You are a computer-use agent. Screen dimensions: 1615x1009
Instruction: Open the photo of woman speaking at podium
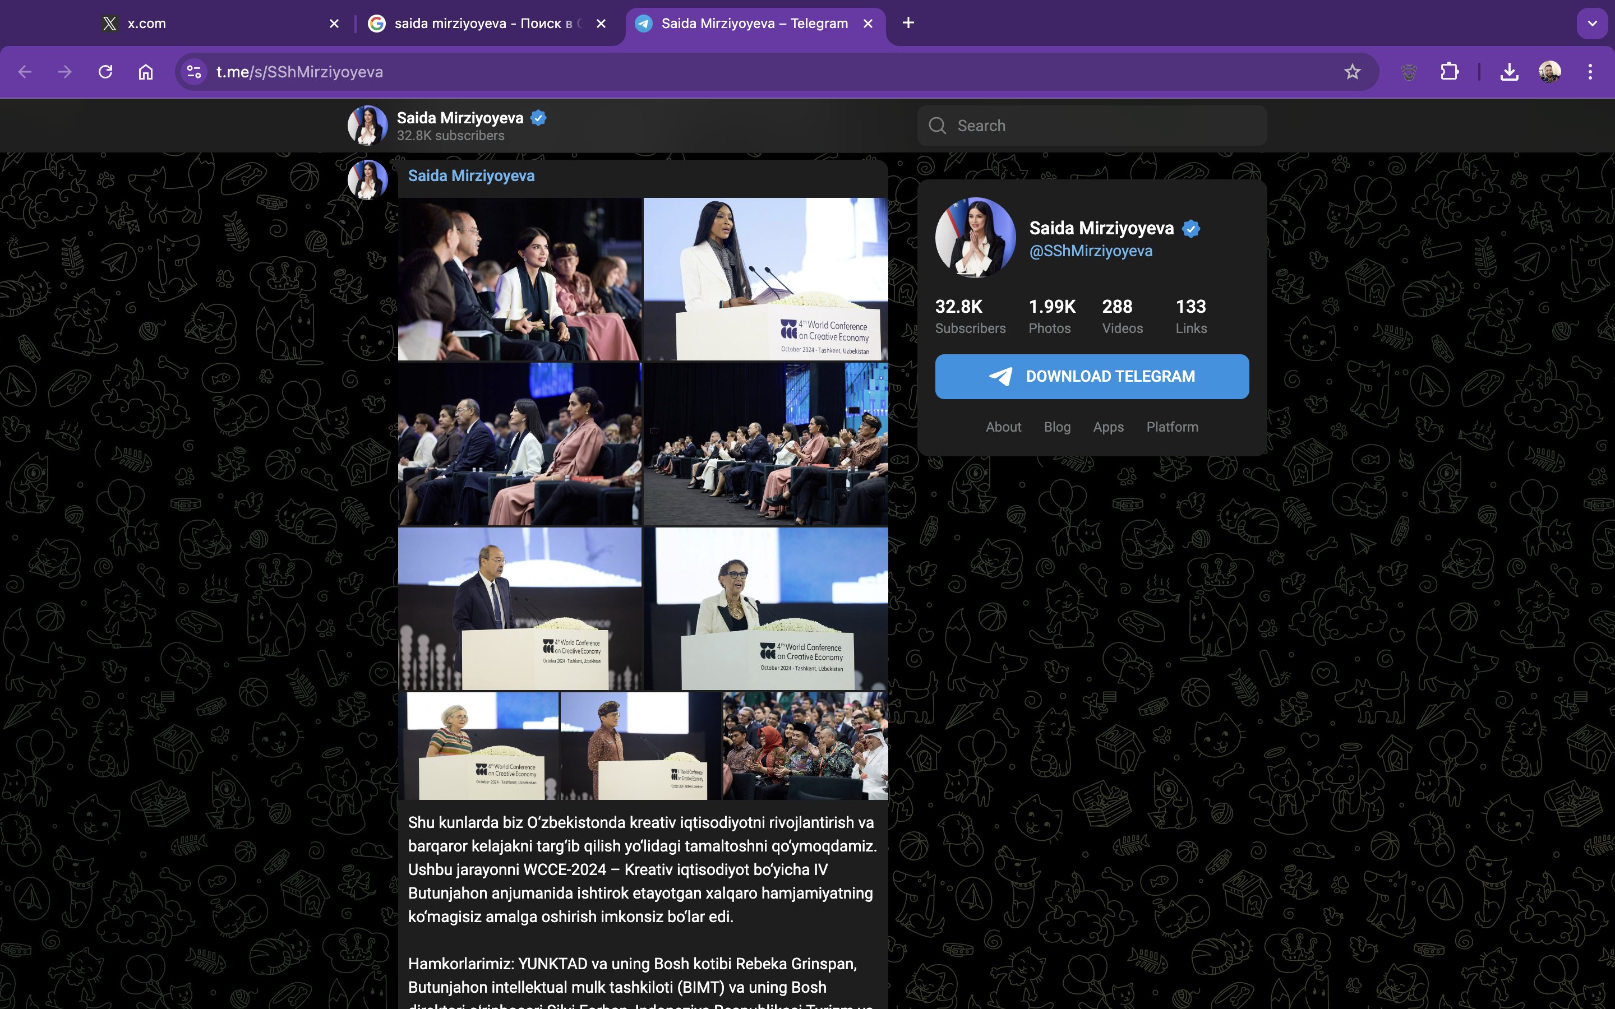(x=765, y=279)
